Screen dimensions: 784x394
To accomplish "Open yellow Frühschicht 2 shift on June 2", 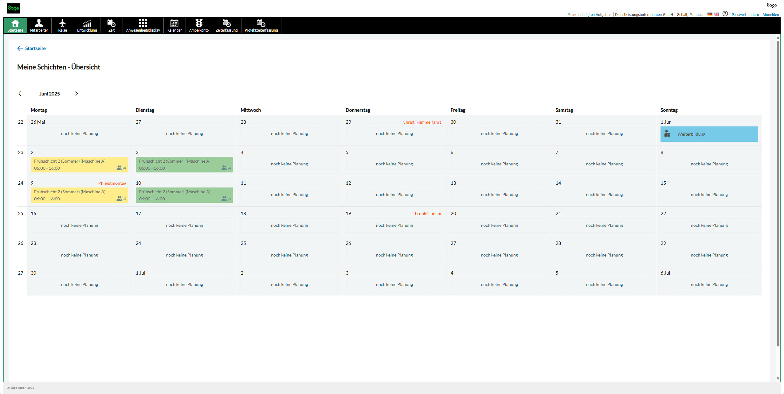I will pyautogui.click(x=79, y=164).
